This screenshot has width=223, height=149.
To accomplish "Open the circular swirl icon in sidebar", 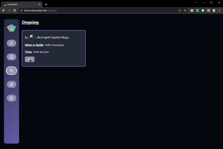I will click(12, 84).
